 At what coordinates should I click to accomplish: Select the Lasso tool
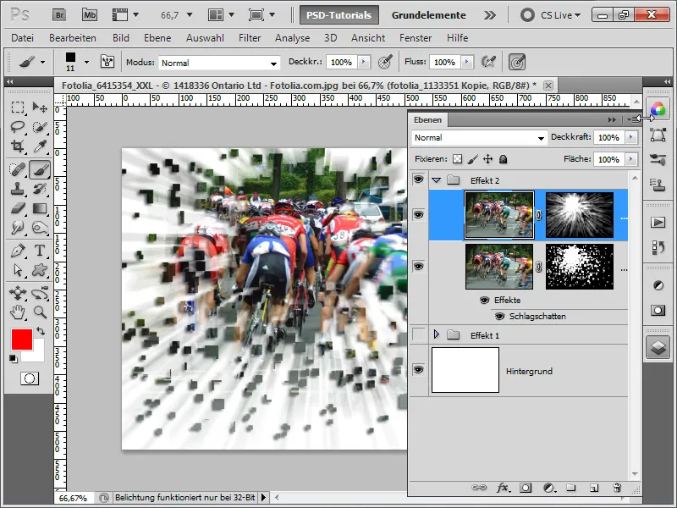18,127
